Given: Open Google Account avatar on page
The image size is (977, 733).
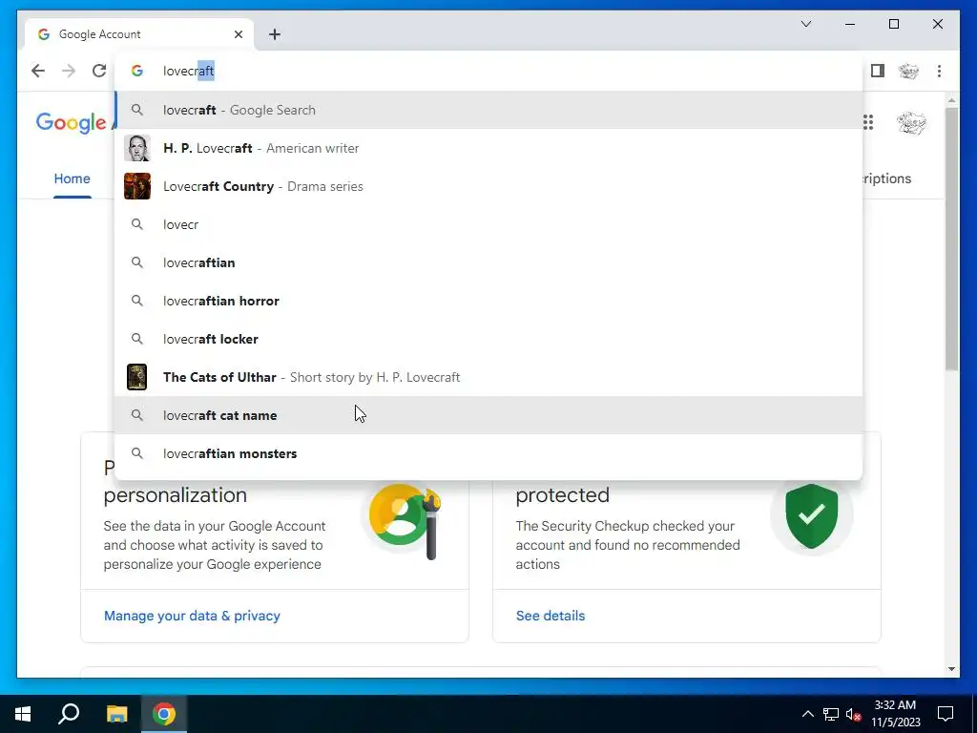Looking at the screenshot, I should (911, 122).
